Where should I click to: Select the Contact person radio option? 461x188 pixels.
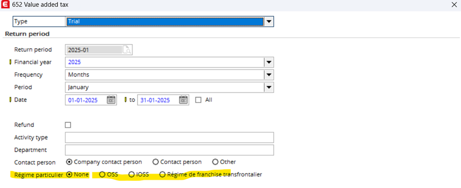tap(156, 162)
